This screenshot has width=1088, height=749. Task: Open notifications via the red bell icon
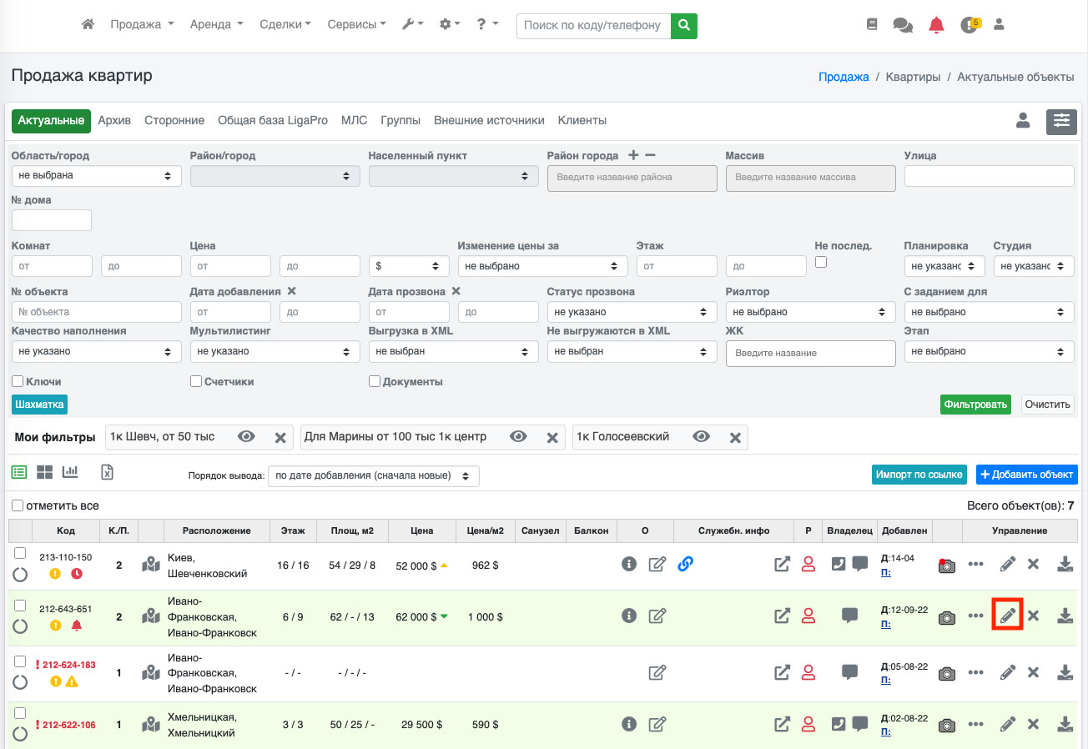936,25
